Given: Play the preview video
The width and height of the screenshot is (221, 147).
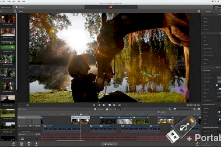Looking at the screenshot, I should coord(104,105).
